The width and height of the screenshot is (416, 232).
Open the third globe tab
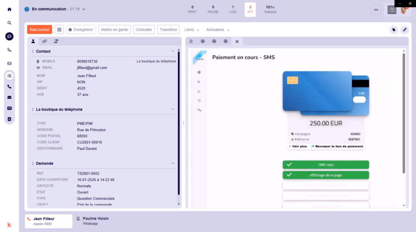point(225,41)
